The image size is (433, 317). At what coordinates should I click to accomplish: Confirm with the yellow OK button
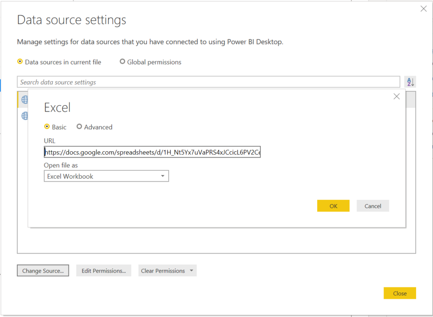pos(333,206)
